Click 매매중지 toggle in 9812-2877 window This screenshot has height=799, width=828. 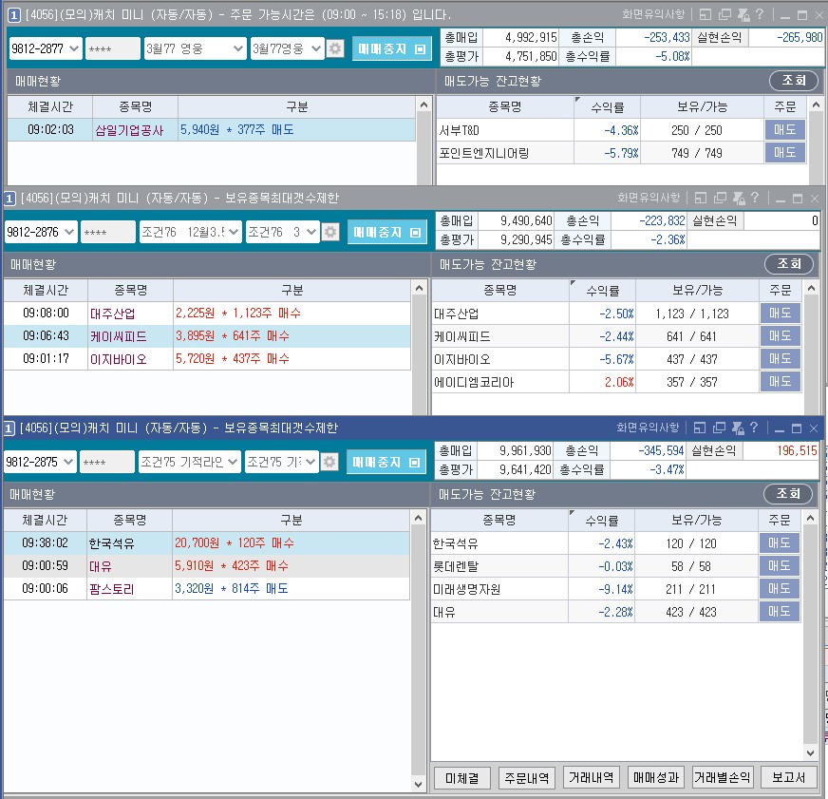coord(392,49)
